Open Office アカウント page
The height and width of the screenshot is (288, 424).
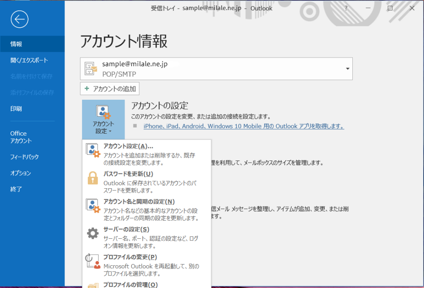[x=32, y=137]
